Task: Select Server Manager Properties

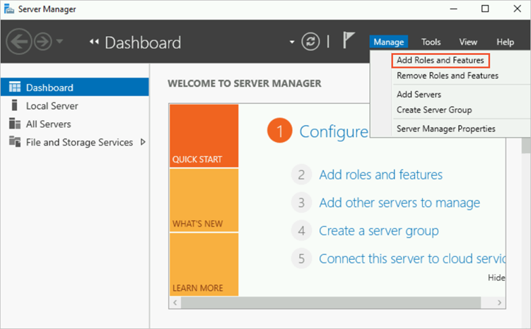Action: click(445, 128)
